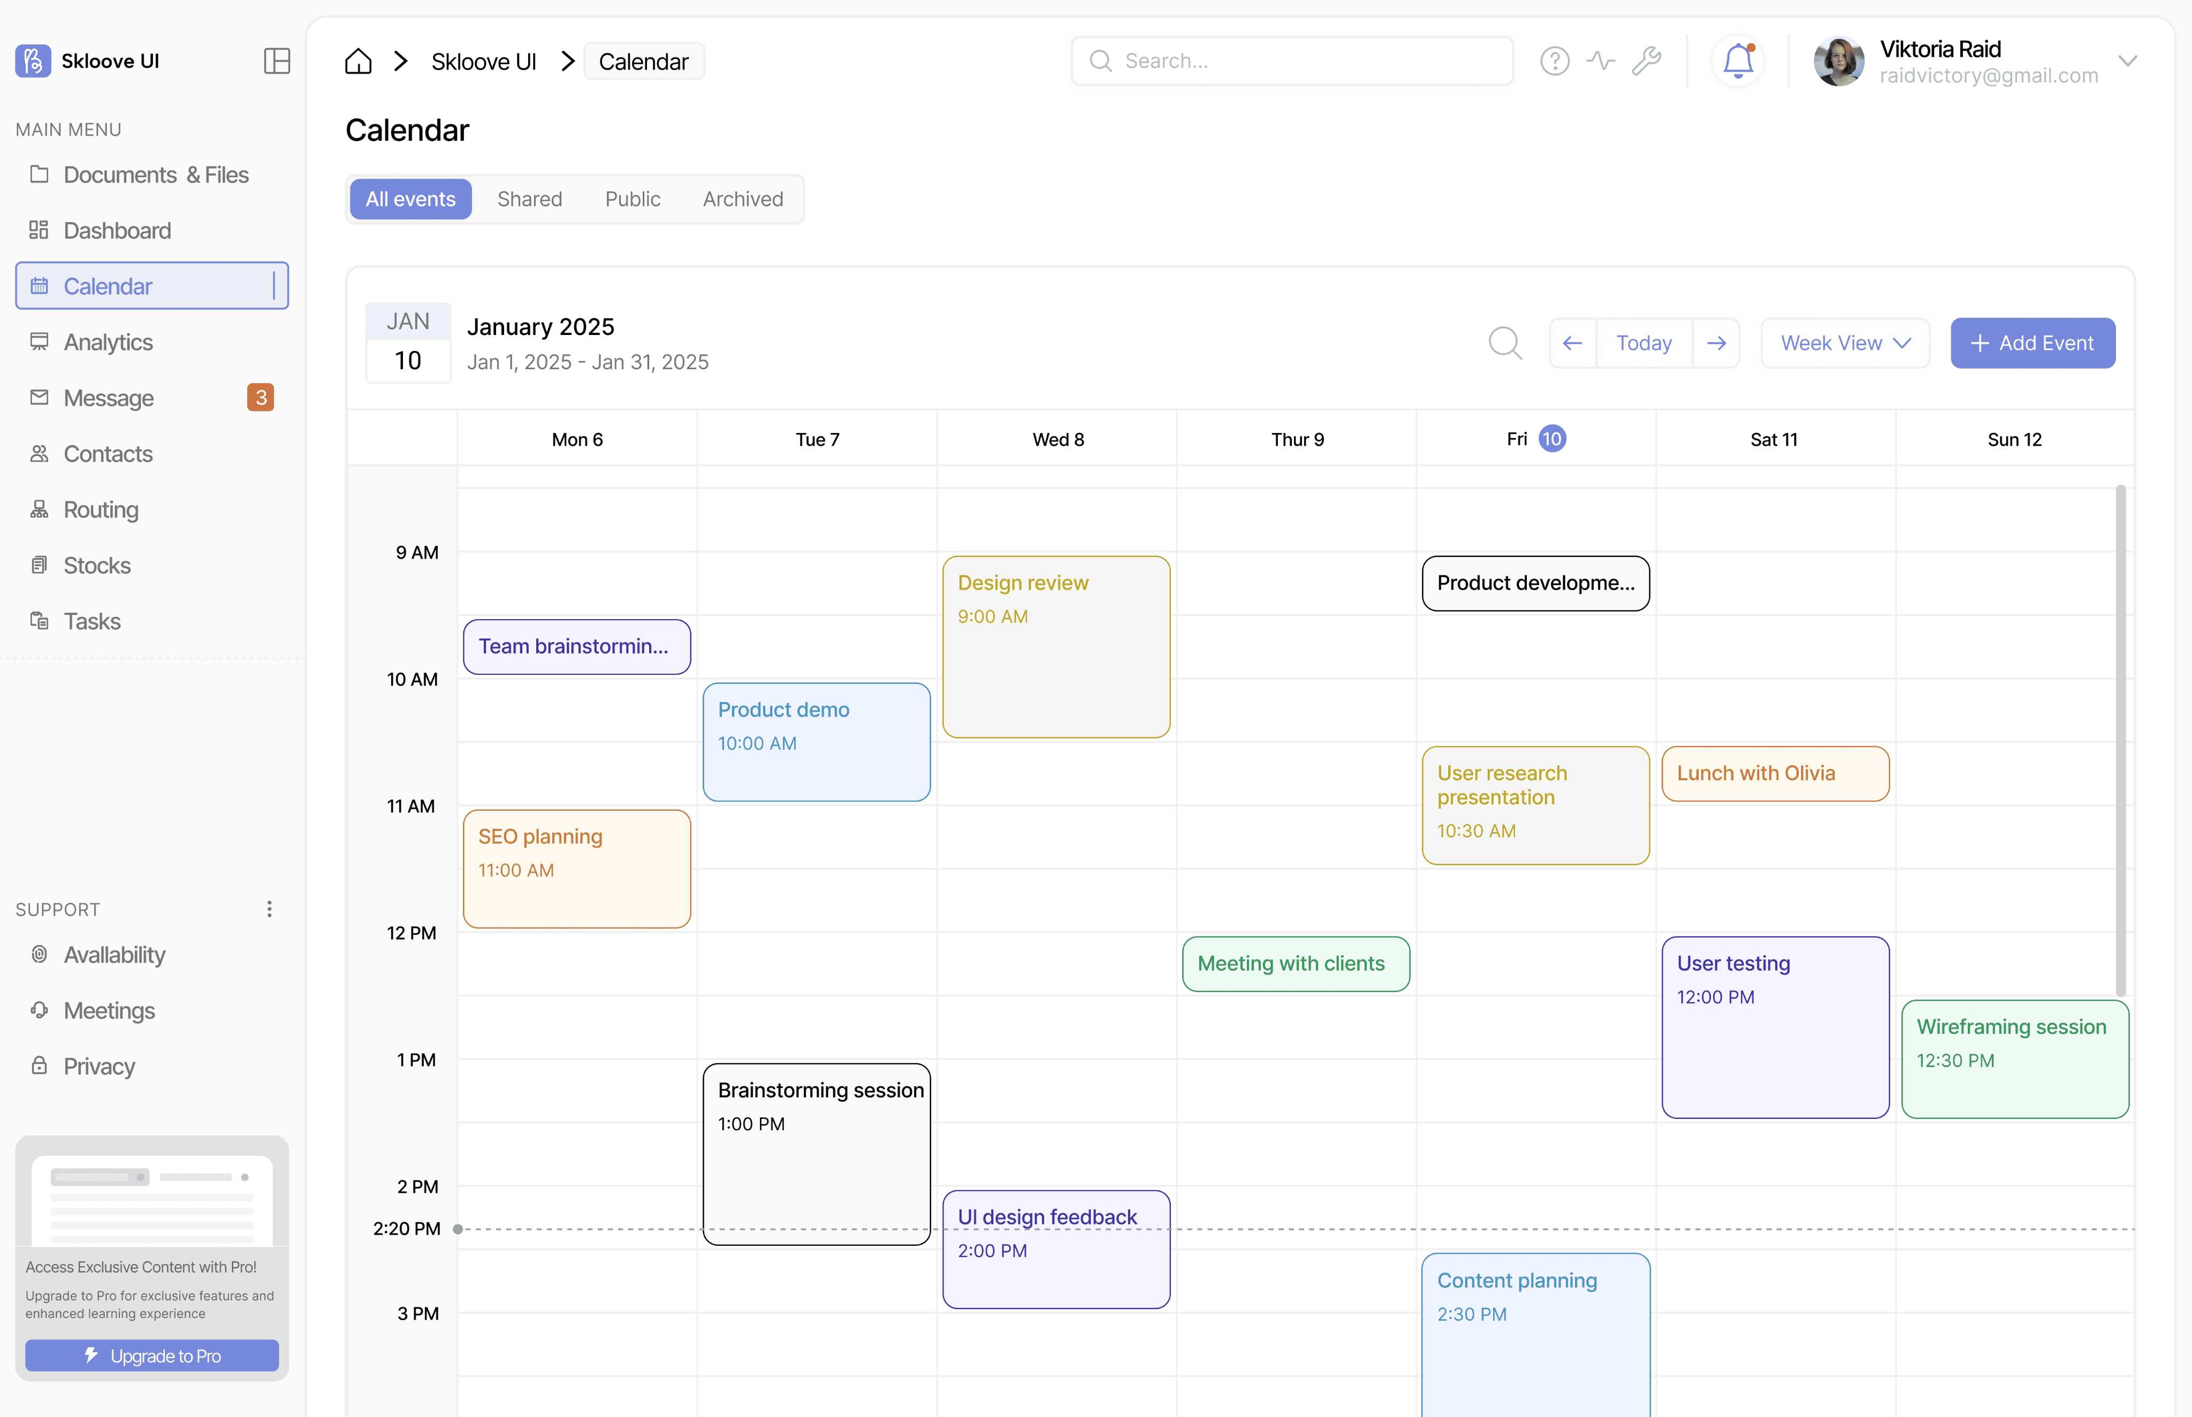Image resolution: width=2192 pixels, height=1417 pixels.
Task: Click the home breadcrumb icon
Action: coord(358,62)
